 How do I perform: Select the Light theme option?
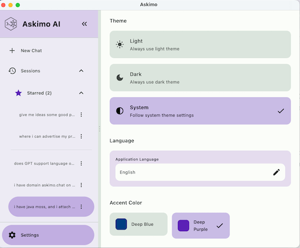[200, 44]
